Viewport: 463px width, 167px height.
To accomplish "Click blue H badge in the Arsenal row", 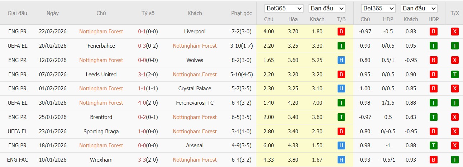I will point(341,145).
